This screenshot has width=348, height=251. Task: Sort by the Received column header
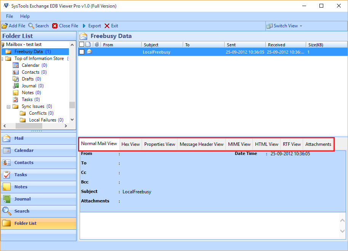[286, 45]
